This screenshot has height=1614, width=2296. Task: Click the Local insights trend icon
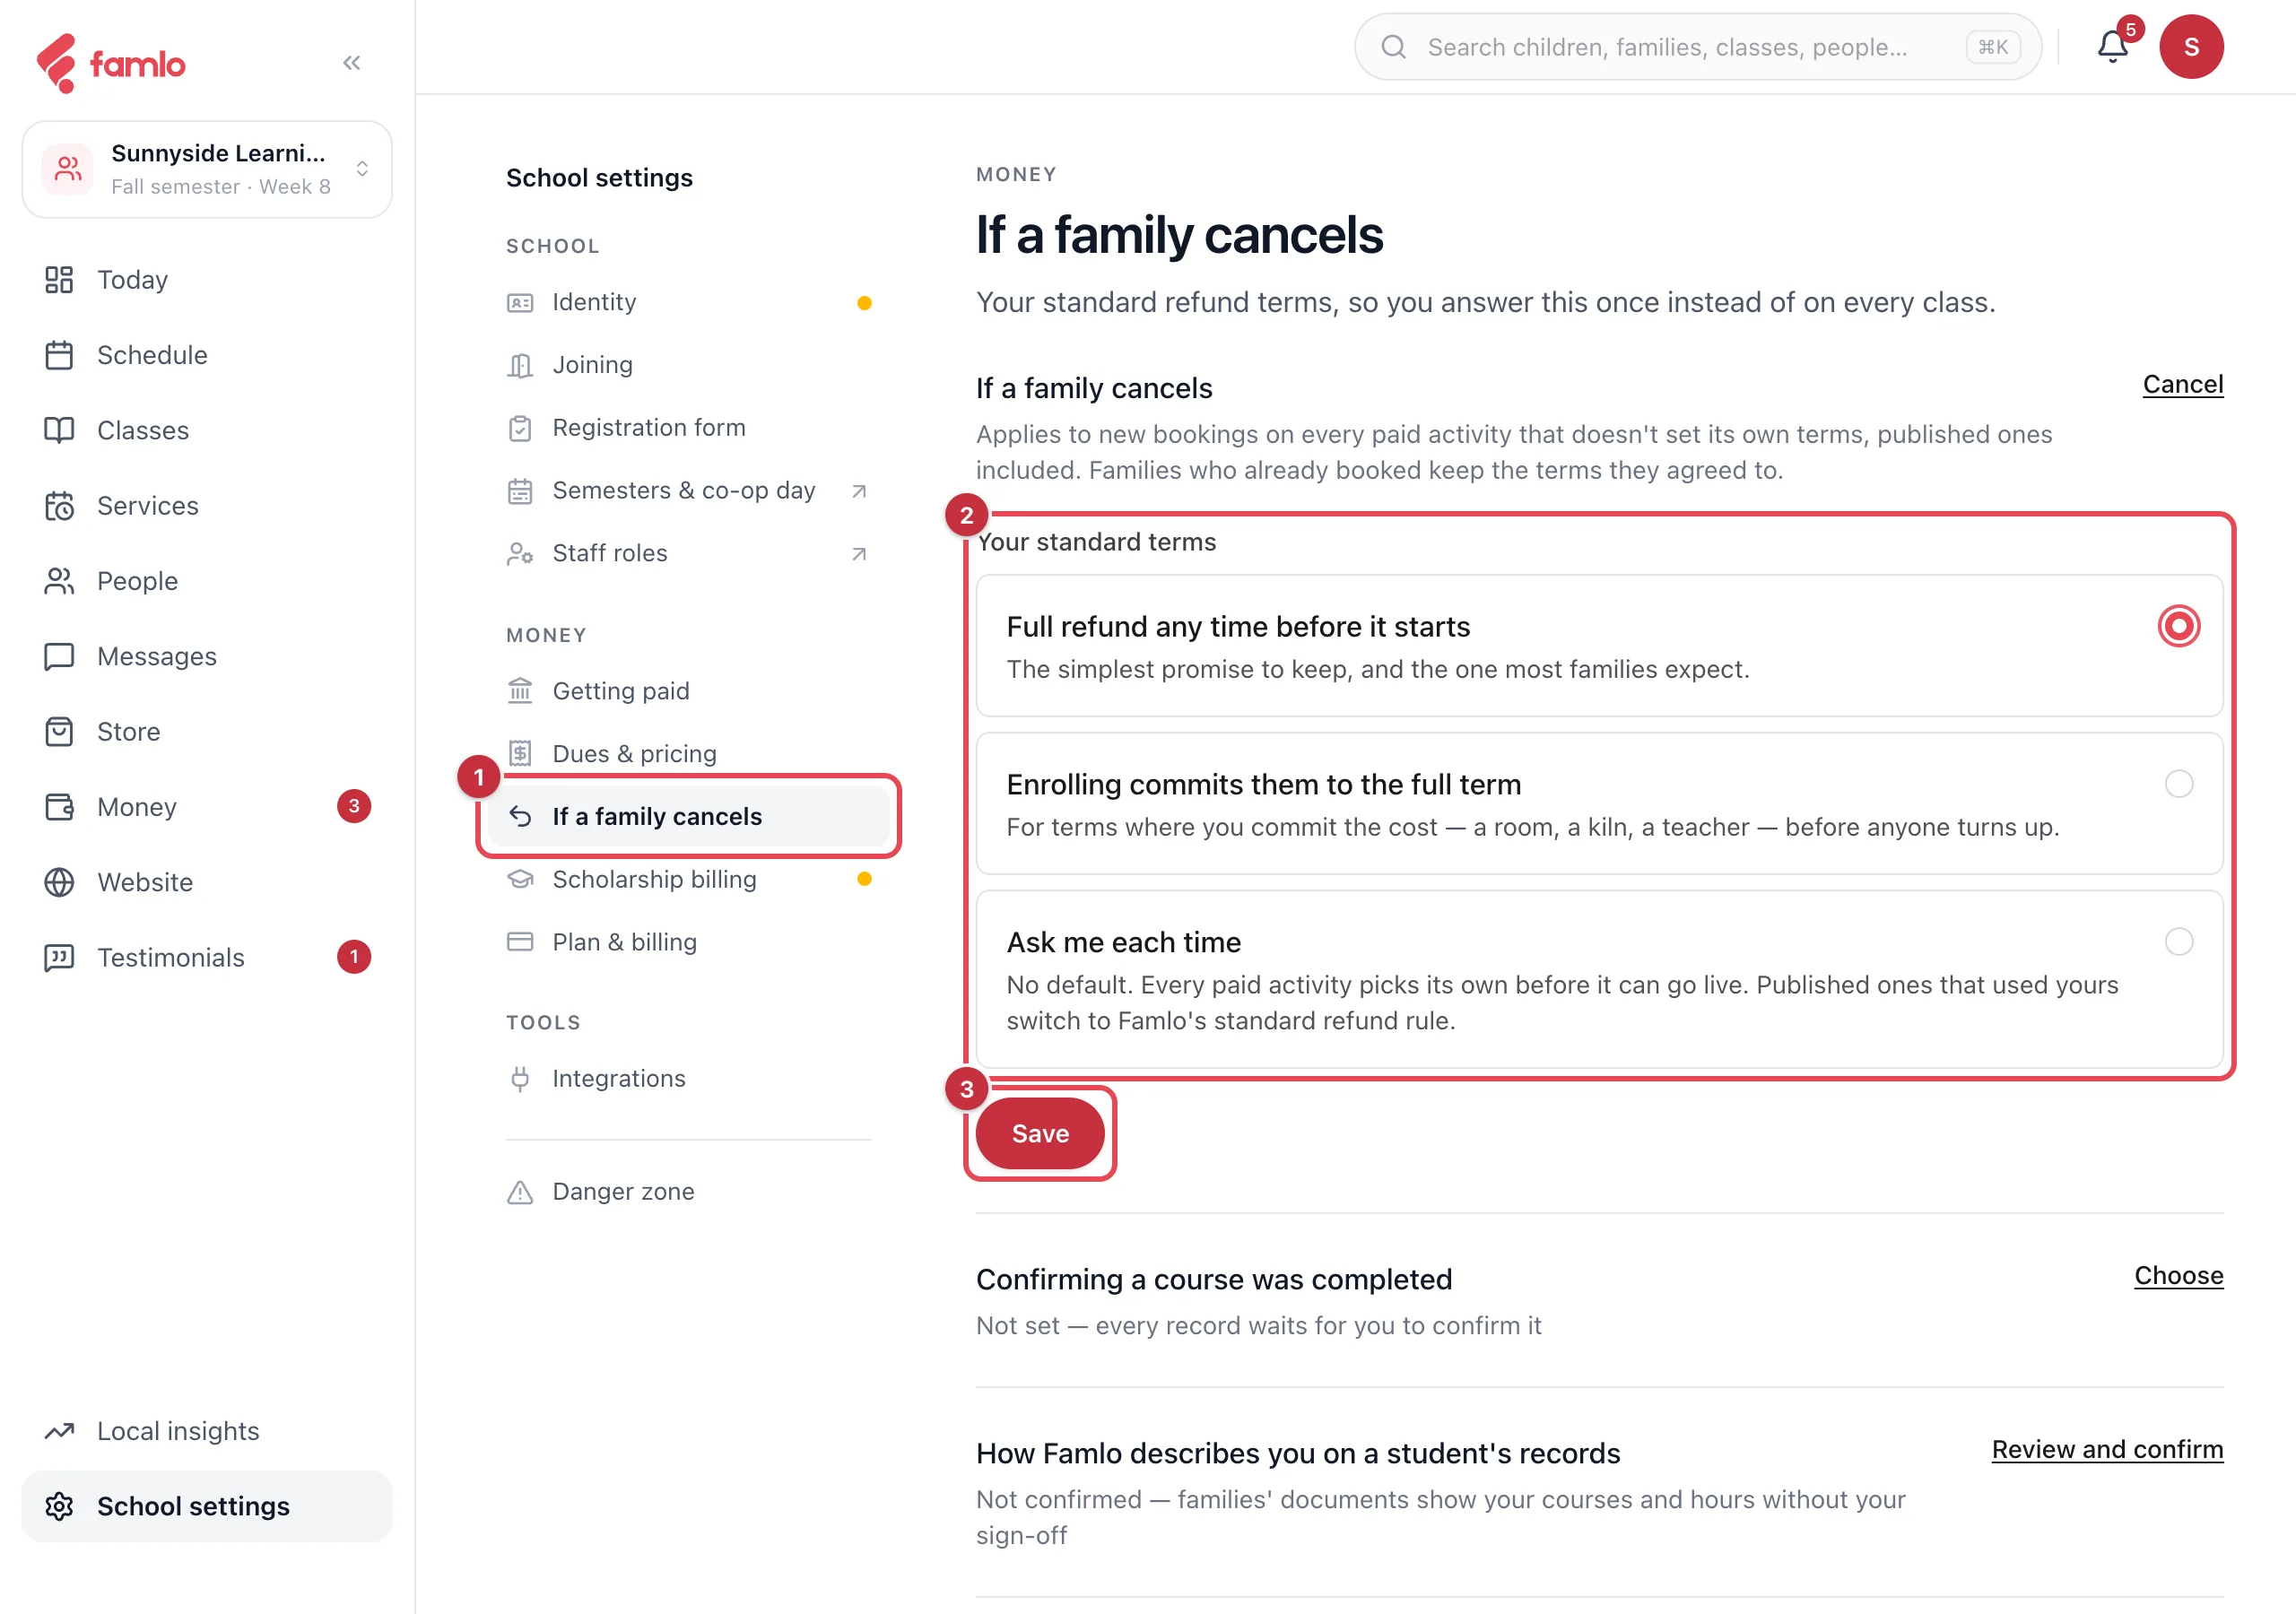(59, 1431)
